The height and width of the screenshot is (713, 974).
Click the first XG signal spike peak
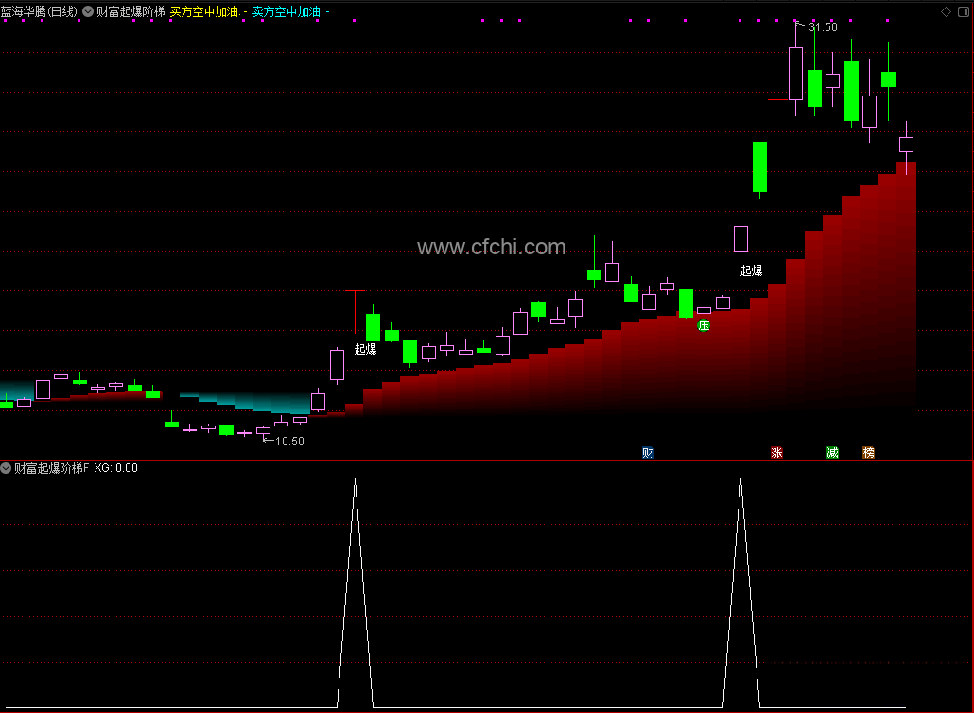coord(355,479)
